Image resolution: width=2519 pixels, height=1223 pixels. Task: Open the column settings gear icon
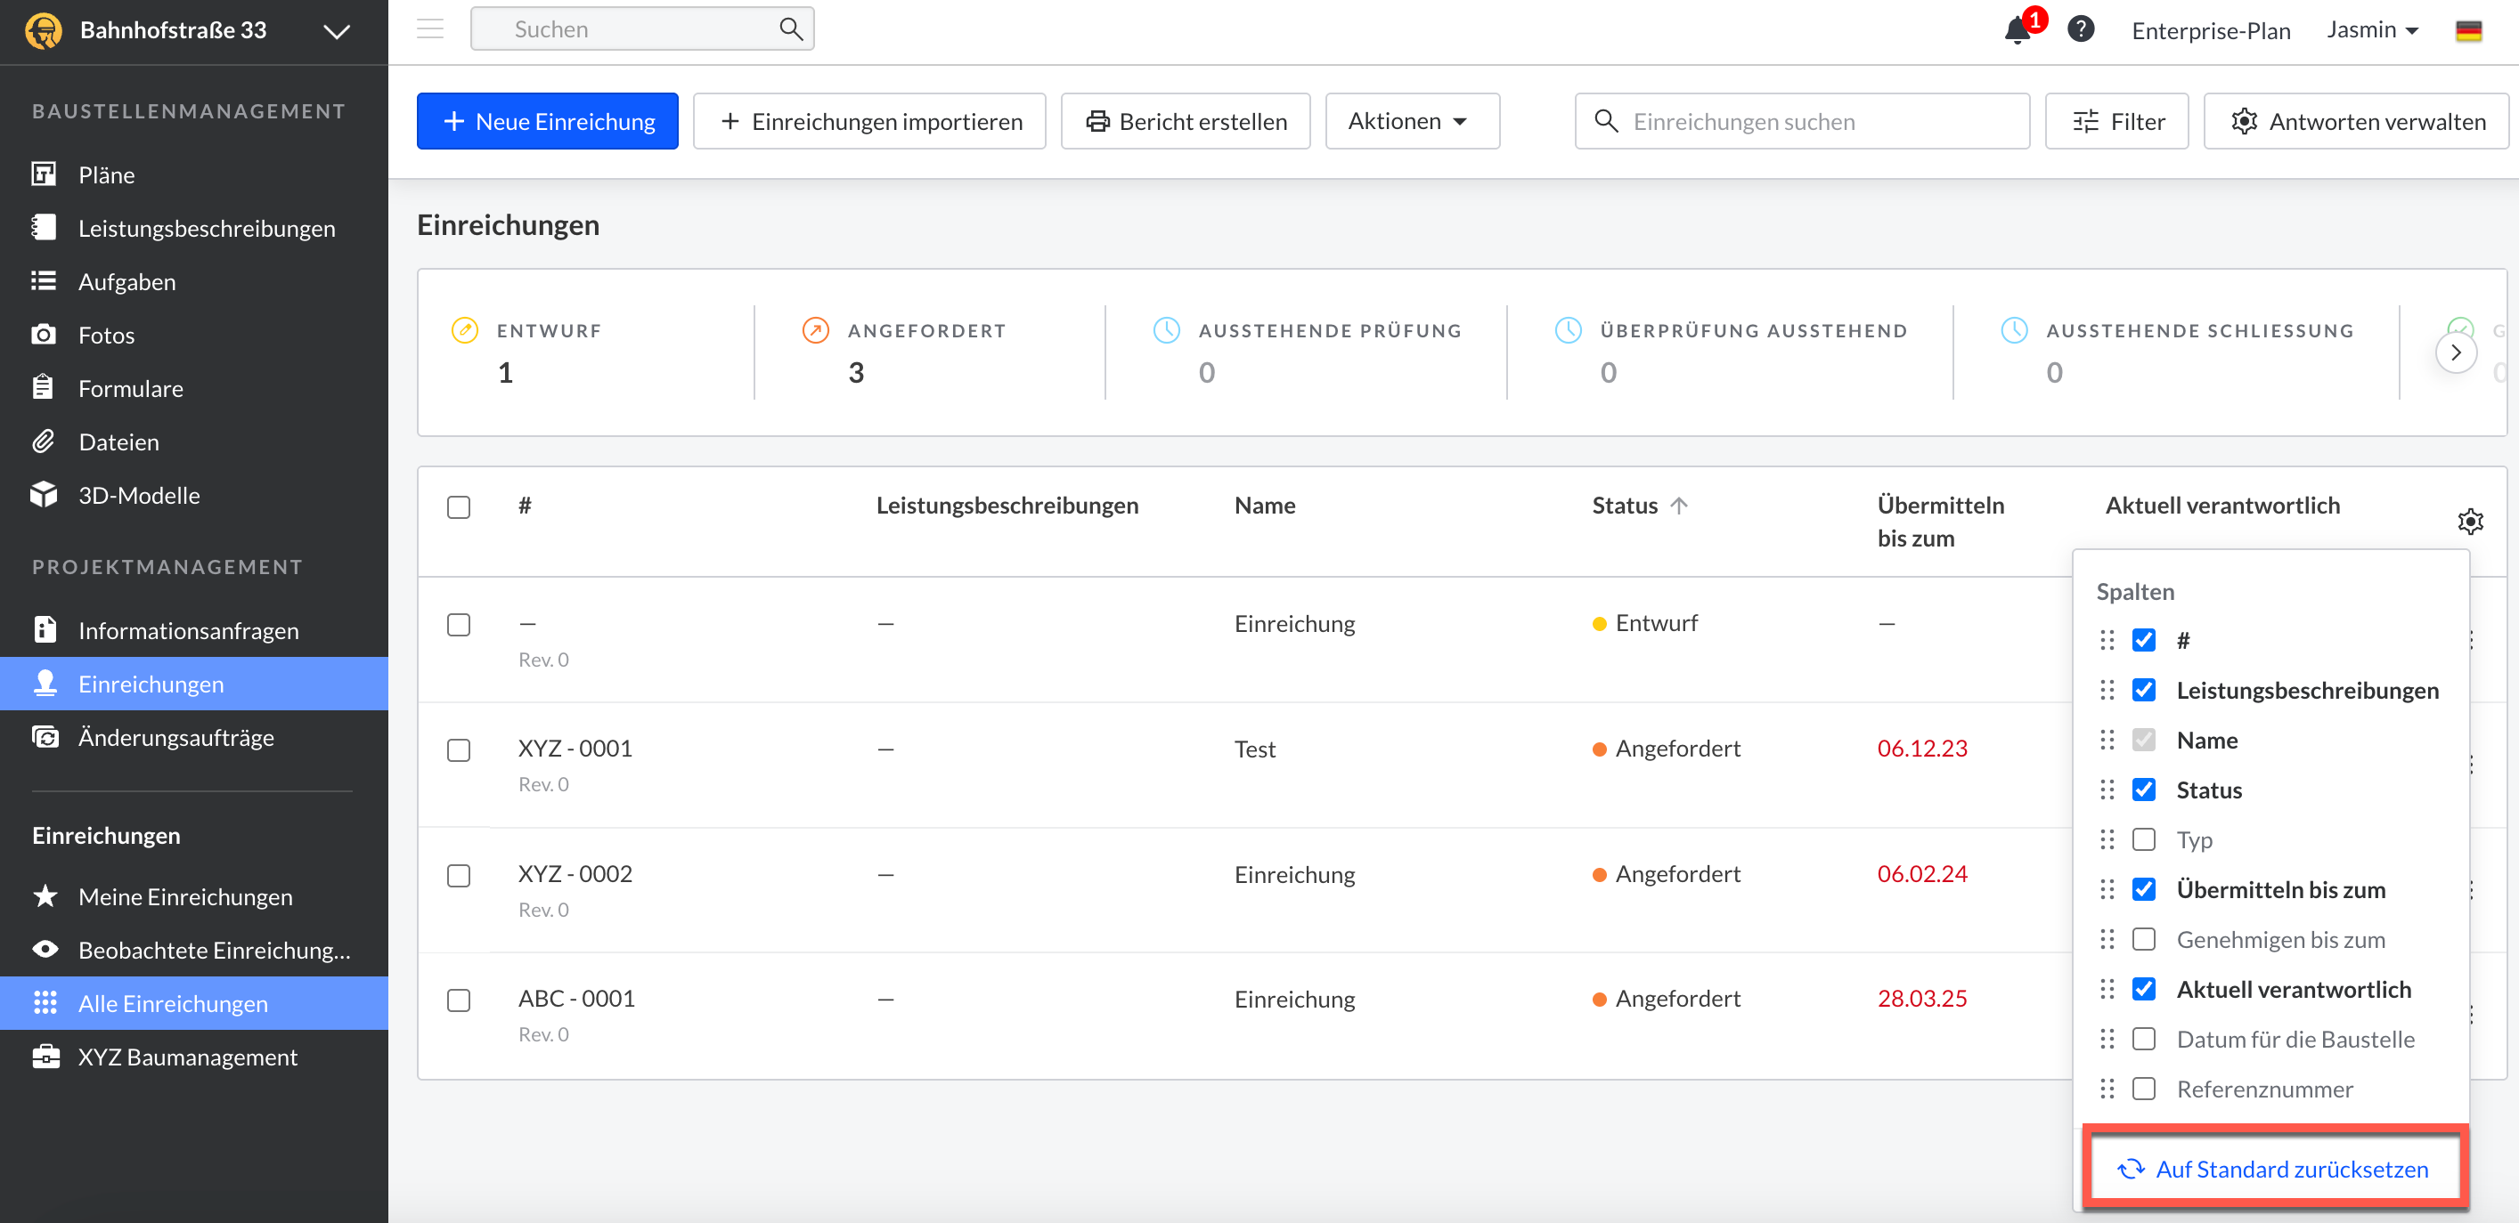pyautogui.click(x=2470, y=522)
